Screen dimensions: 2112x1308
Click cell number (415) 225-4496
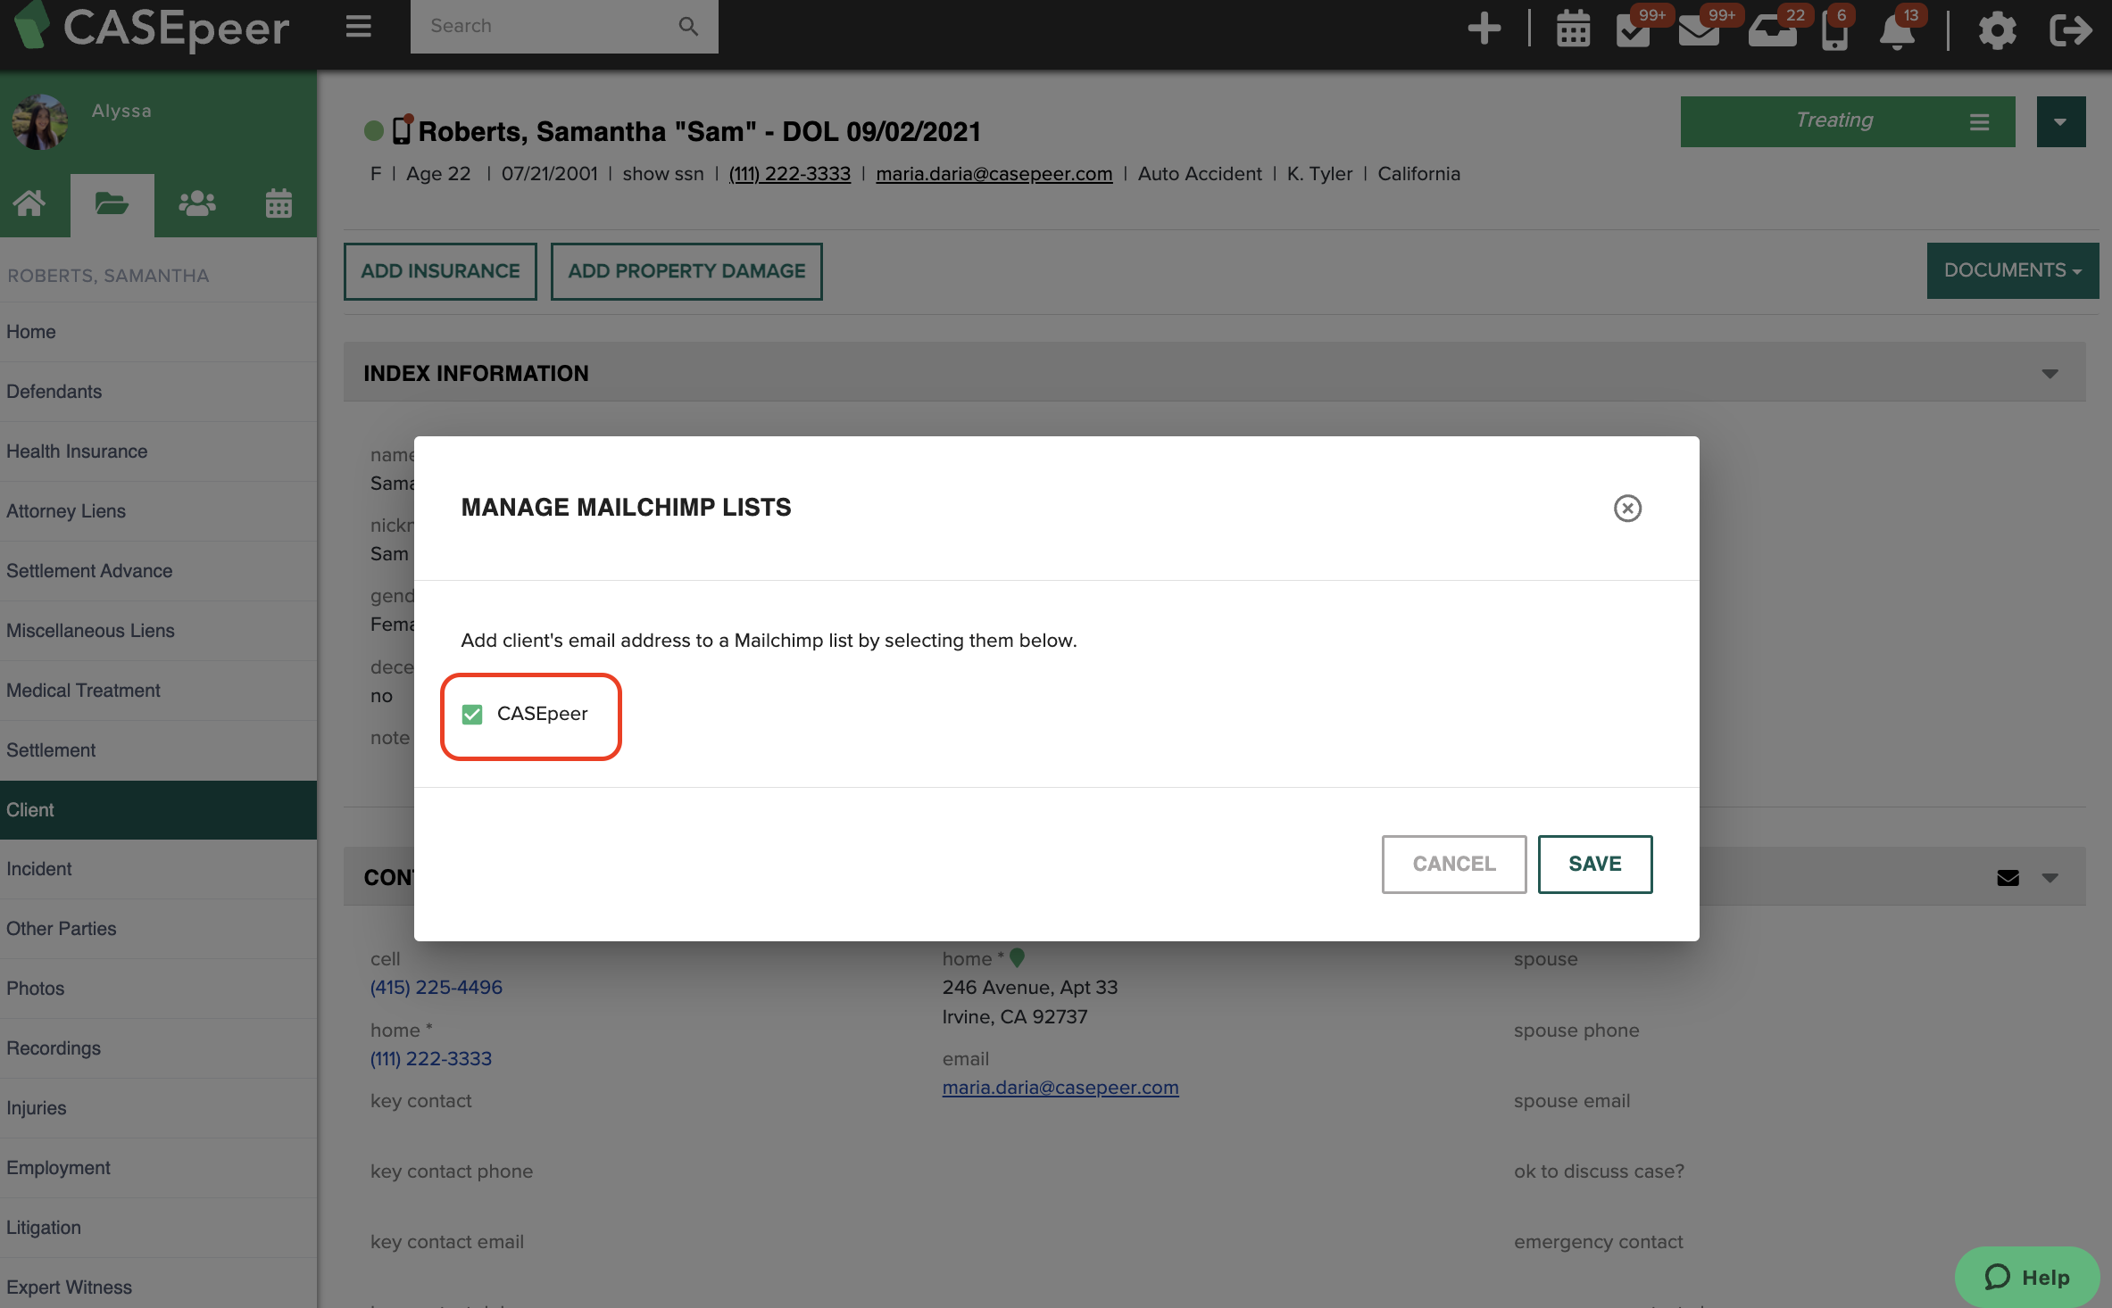(436, 988)
